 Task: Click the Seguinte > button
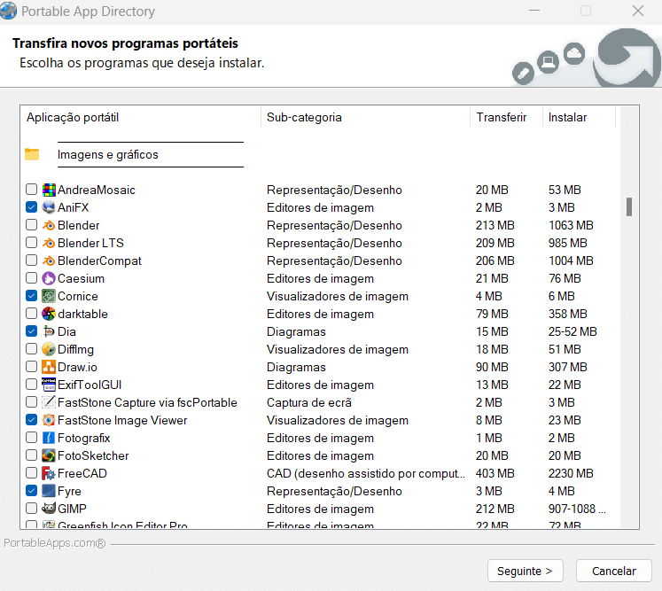[526, 572]
